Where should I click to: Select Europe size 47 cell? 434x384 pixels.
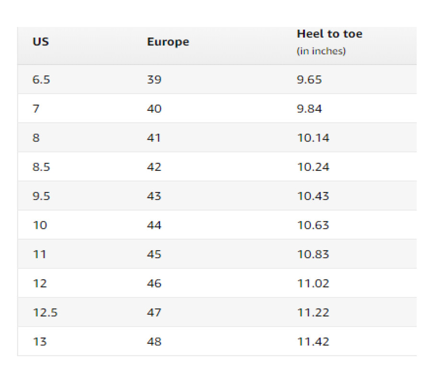pyautogui.click(x=154, y=313)
